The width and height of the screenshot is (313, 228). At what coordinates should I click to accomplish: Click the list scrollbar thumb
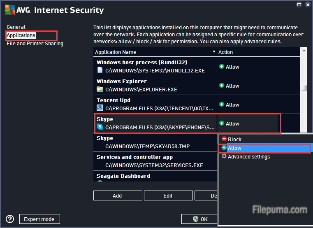click(304, 88)
